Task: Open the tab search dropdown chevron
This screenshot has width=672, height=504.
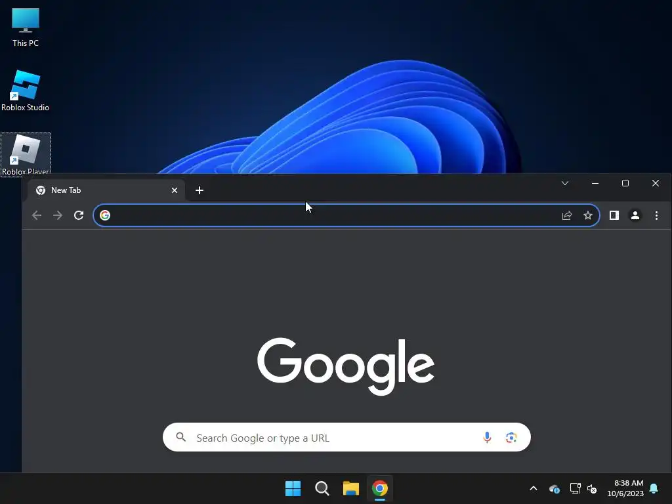Action: tap(565, 184)
